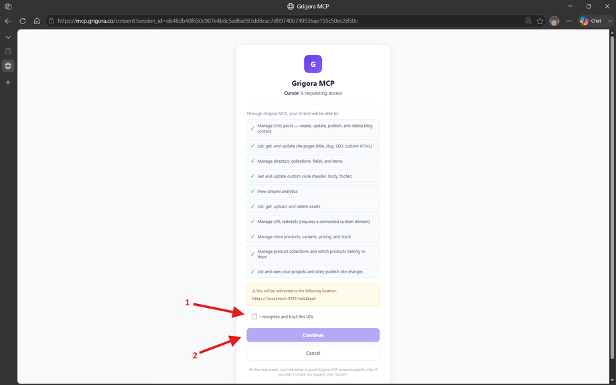Go back using the browser back arrow
Viewport: 616px width, 385px height.
tap(8, 21)
